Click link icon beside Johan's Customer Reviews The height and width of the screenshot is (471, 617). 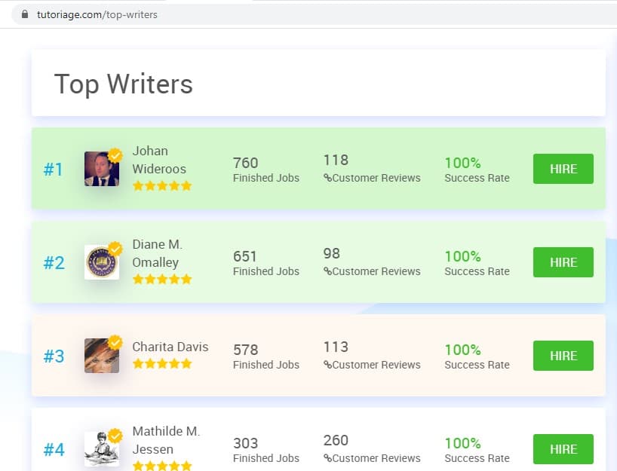(327, 178)
